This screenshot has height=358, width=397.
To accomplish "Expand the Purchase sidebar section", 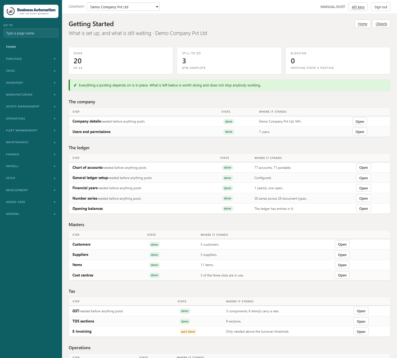I will pyautogui.click(x=31, y=59).
